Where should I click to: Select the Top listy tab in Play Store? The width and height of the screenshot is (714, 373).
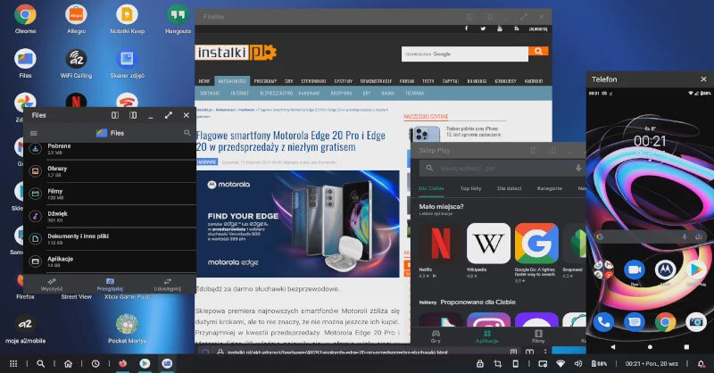click(470, 189)
